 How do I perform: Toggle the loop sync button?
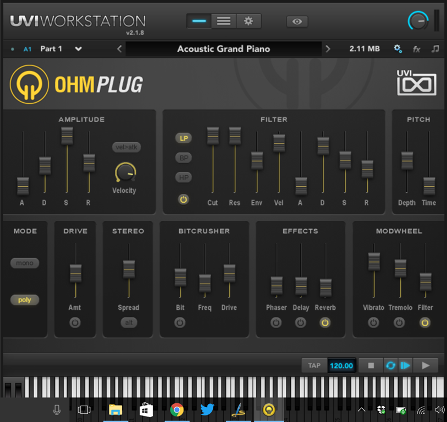point(390,365)
